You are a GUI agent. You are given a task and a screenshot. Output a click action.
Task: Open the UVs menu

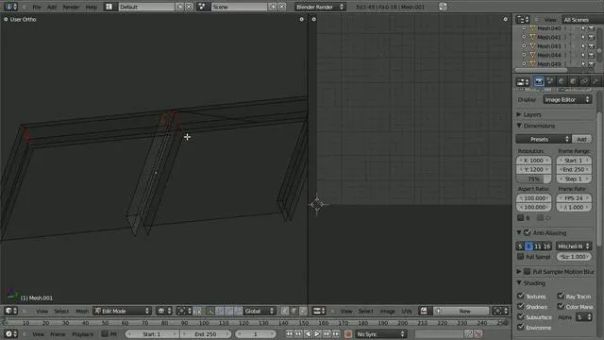[407, 311]
